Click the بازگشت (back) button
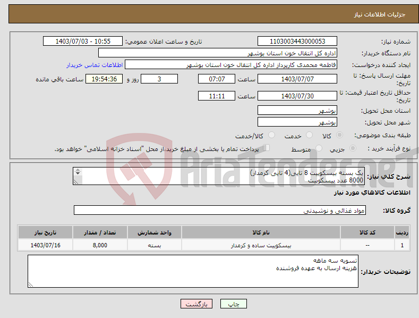This screenshot has width=419, height=318. (196, 304)
